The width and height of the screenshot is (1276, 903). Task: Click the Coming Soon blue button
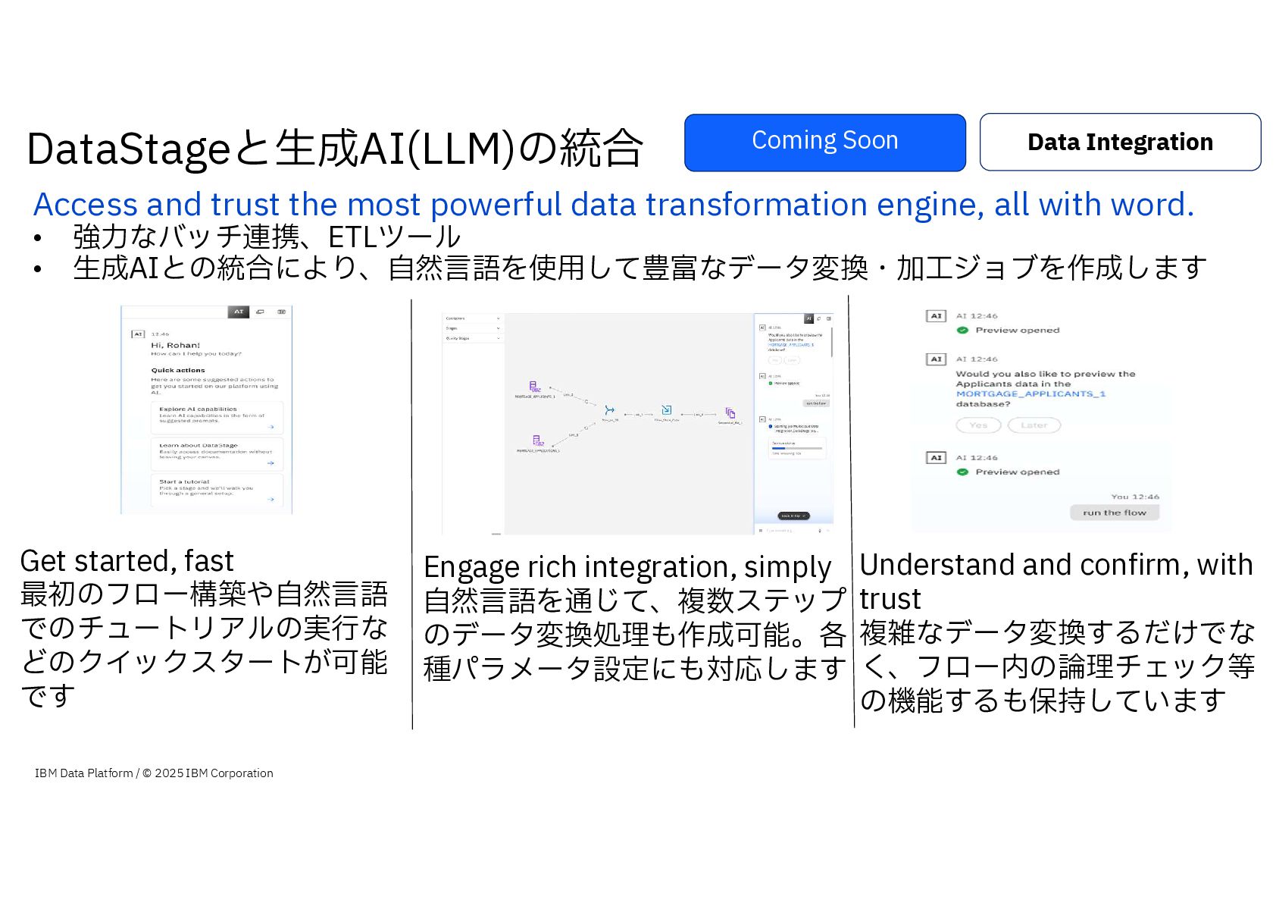pos(824,143)
